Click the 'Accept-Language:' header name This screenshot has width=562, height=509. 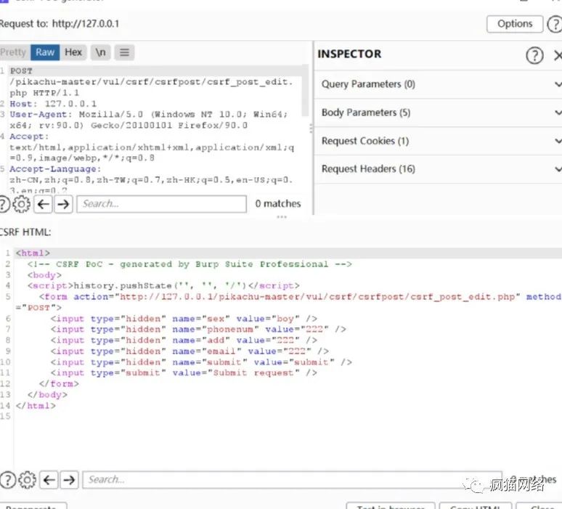point(55,169)
